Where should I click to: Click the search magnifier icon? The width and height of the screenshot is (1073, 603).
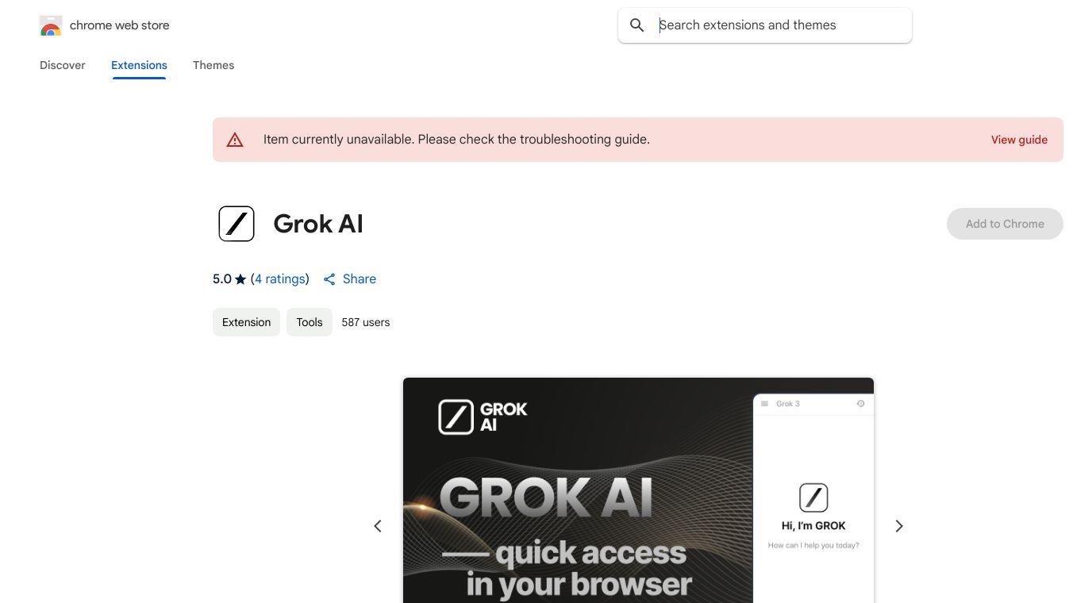pos(636,25)
